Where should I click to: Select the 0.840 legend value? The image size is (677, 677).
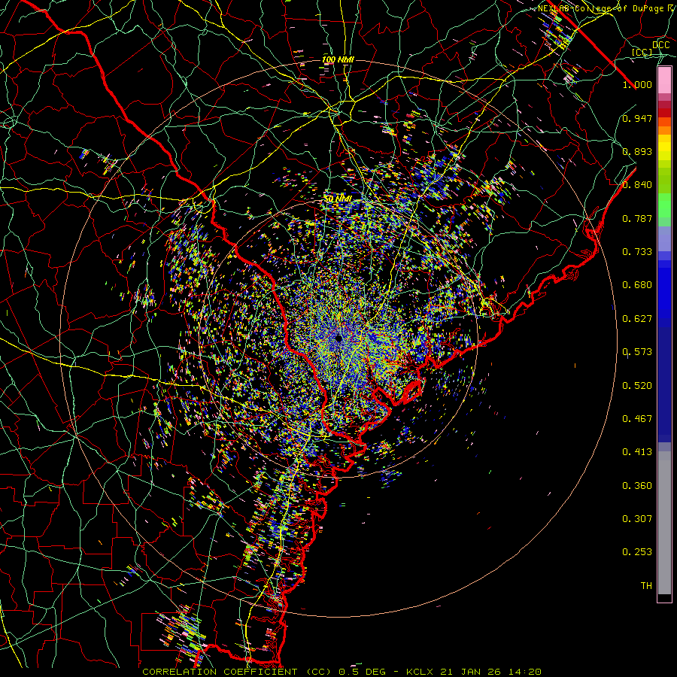(637, 185)
